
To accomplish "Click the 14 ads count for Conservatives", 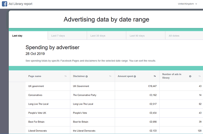I will [x=200, y=95].
